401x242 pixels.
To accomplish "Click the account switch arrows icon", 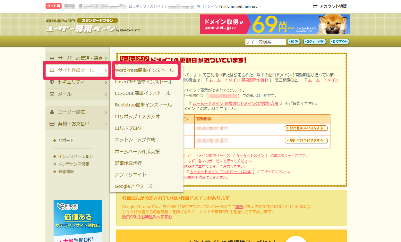I will point(315,6).
